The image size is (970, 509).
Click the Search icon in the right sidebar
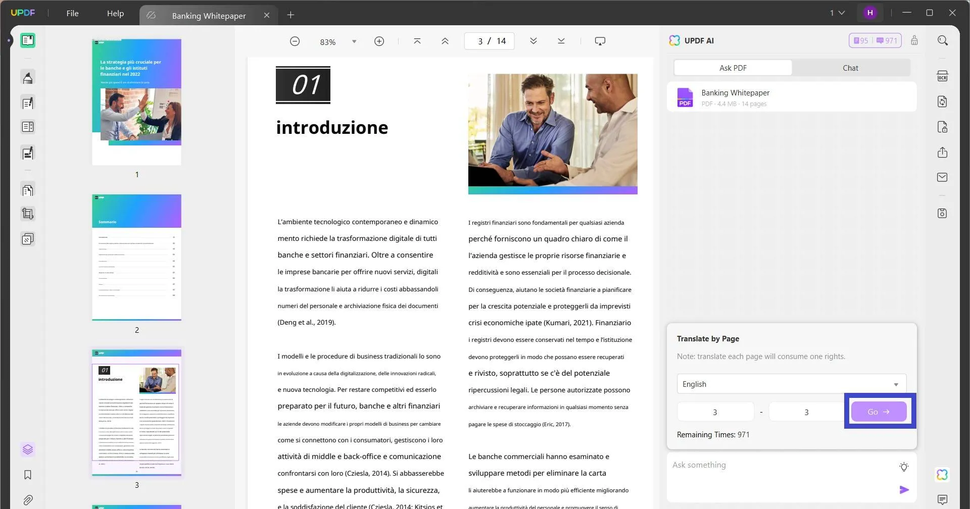coord(943,40)
